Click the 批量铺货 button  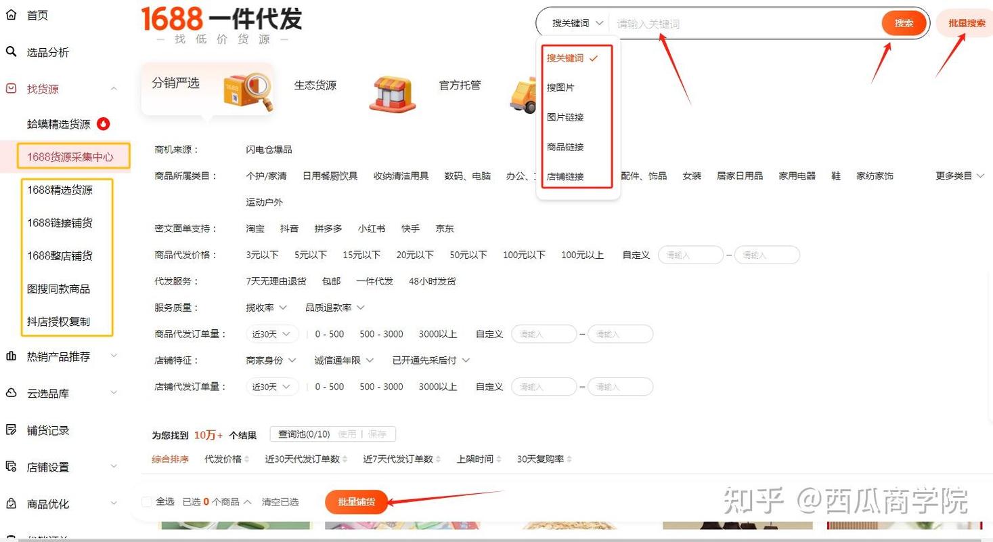tap(356, 502)
